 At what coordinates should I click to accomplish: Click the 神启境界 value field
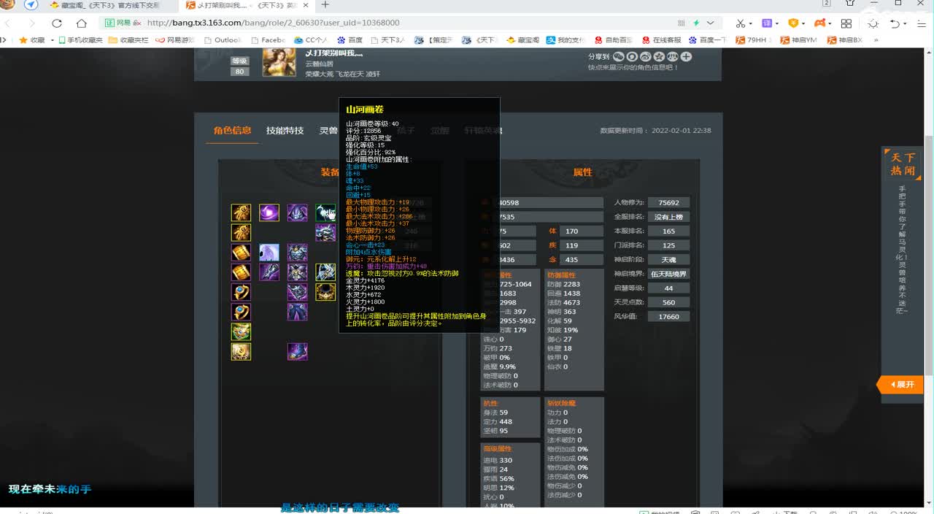point(668,274)
